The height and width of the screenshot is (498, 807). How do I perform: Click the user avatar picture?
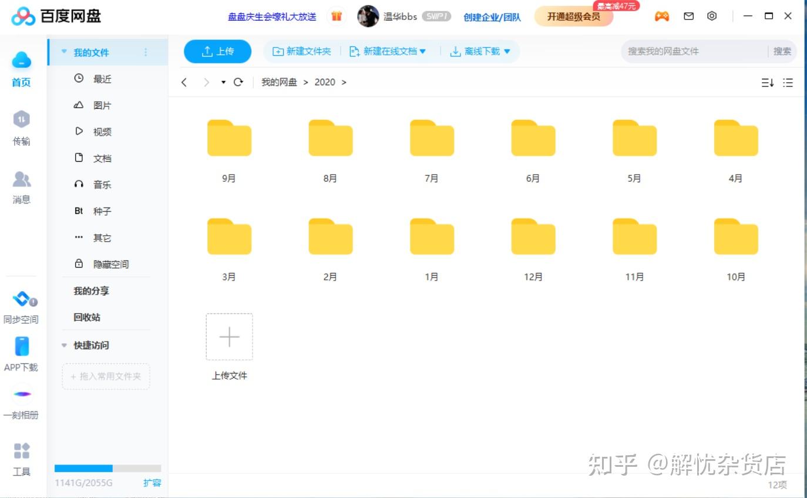[x=368, y=16]
